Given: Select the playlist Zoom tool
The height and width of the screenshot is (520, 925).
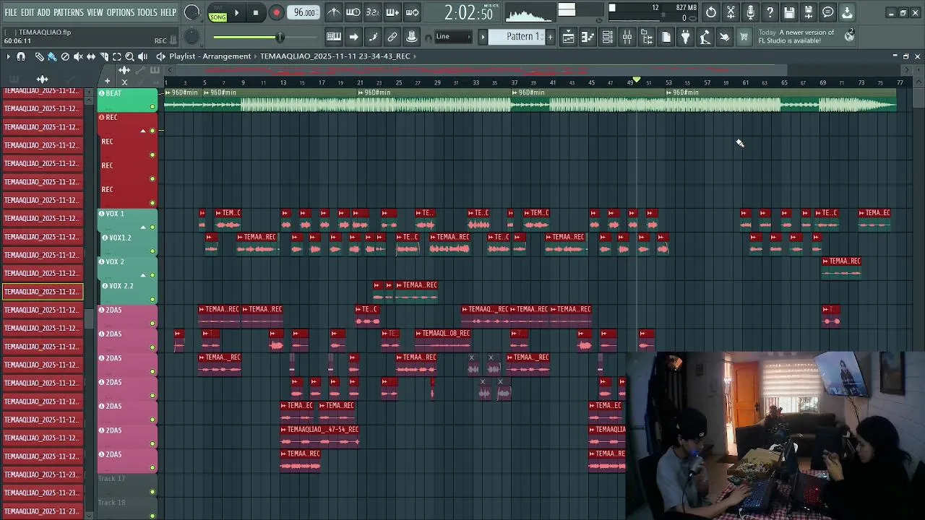Looking at the screenshot, I should tap(130, 56).
